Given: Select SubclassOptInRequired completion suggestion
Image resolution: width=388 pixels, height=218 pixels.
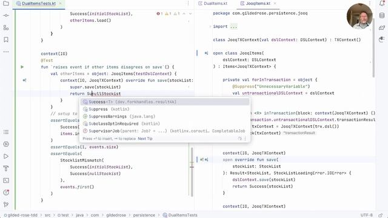Looking at the screenshot, I should point(164,124).
